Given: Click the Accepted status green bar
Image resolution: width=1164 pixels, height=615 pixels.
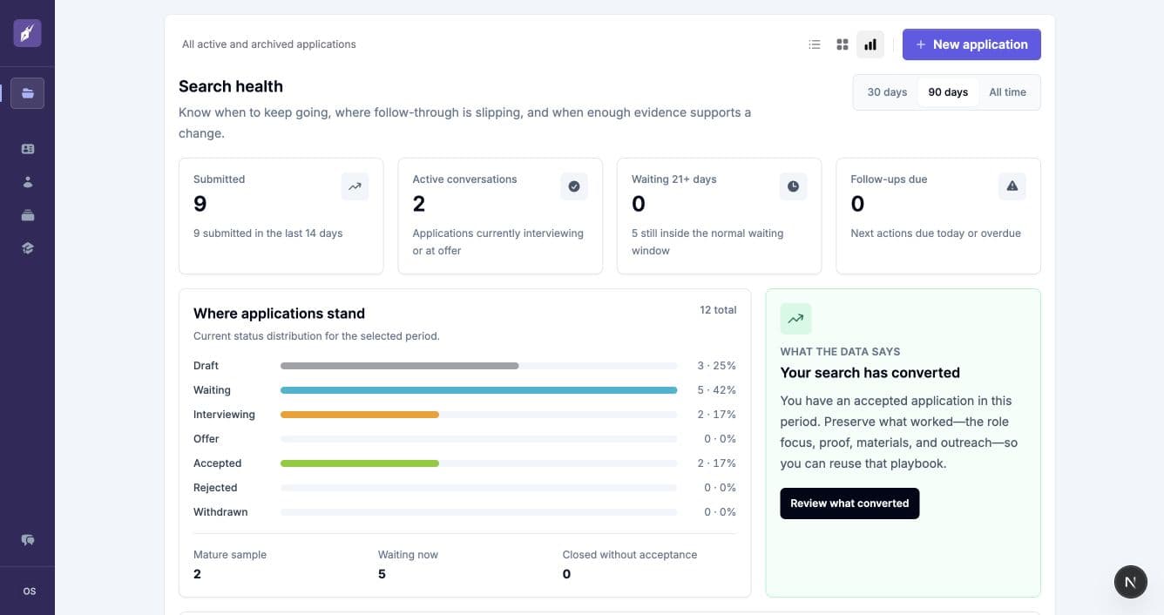Looking at the screenshot, I should click(x=360, y=463).
